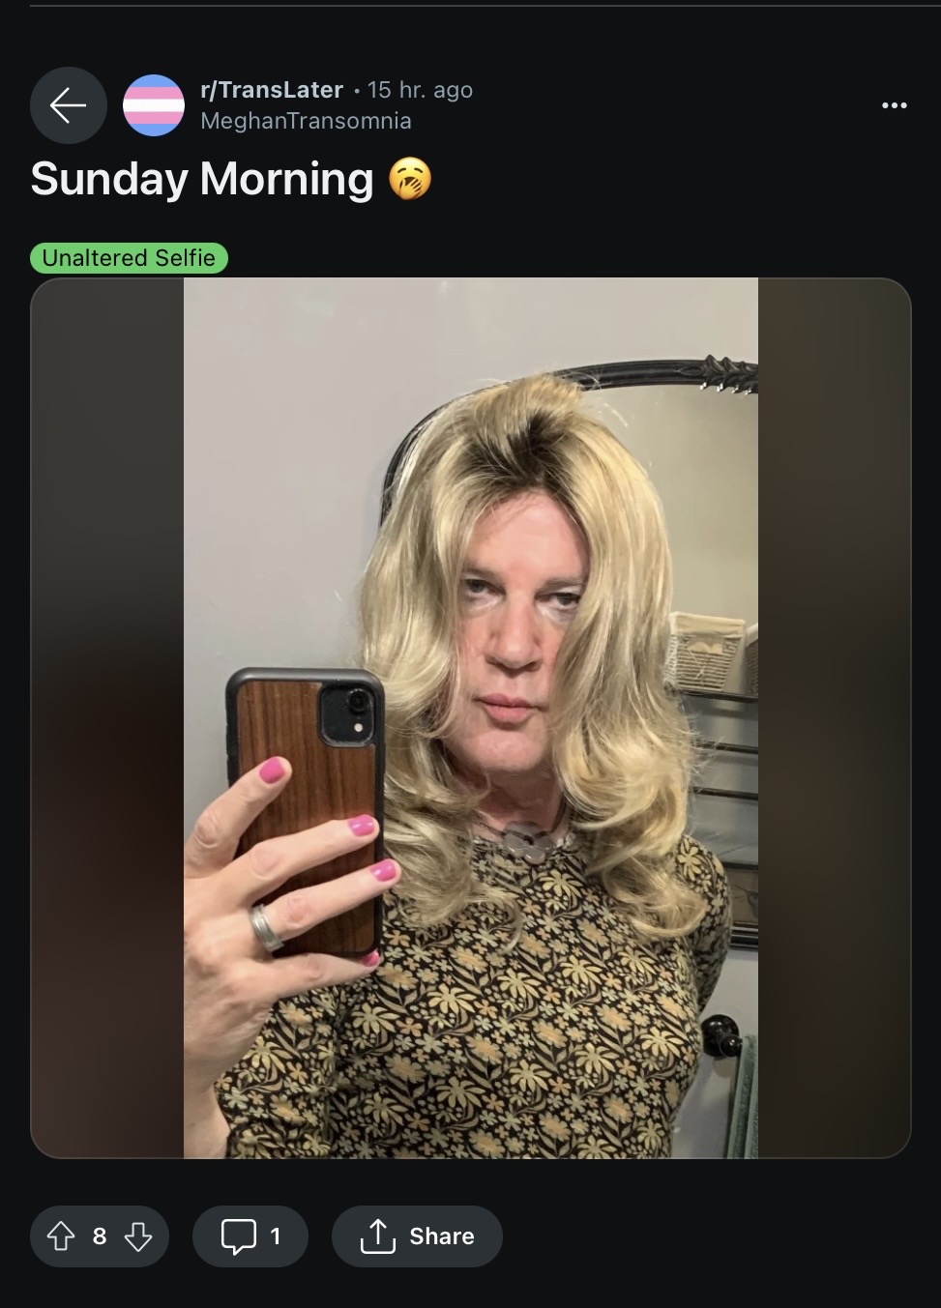The image size is (941, 1308).
Task: Filter by the Unaltered Selfie flair
Action: (x=129, y=258)
